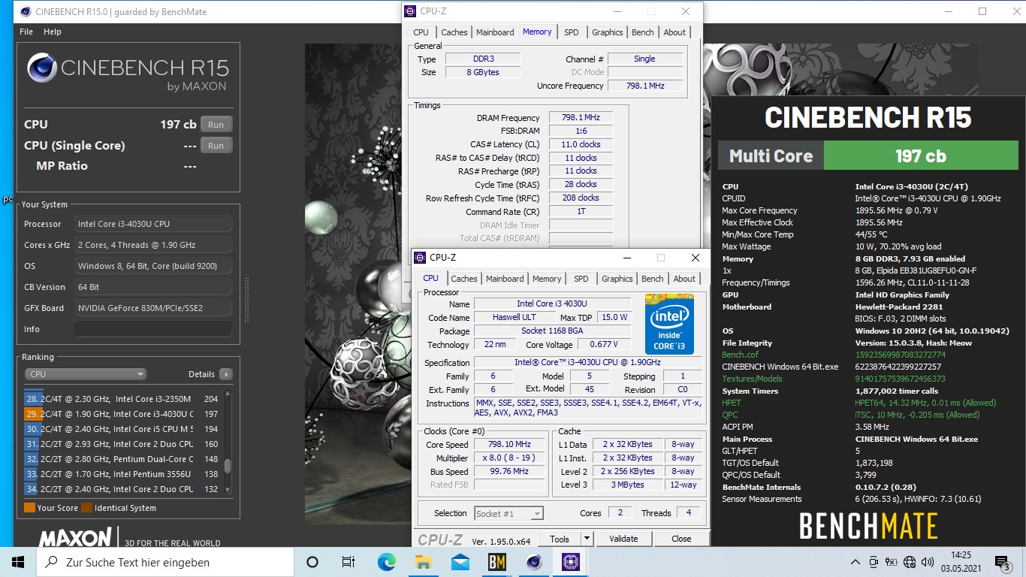Open Caches tab in front CPU-Z window
Viewport: 1026px width, 577px height.
pos(464,279)
